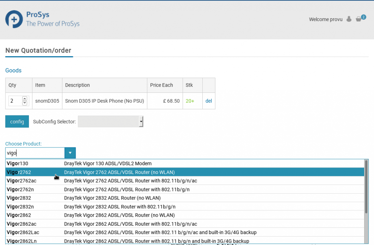Click the SubConfig Selector label
The height and width of the screenshot is (245, 374).
coord(54,122)
